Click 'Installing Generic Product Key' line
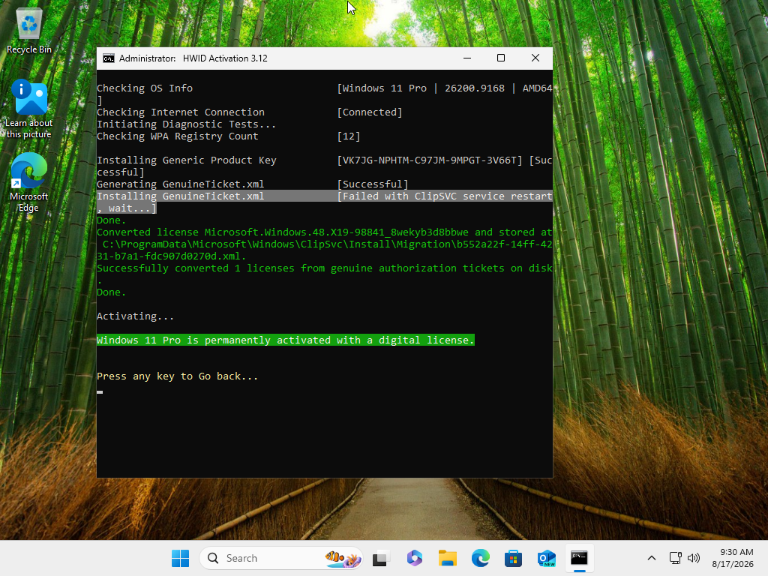 pyautogui.click(x=186, y=160)
